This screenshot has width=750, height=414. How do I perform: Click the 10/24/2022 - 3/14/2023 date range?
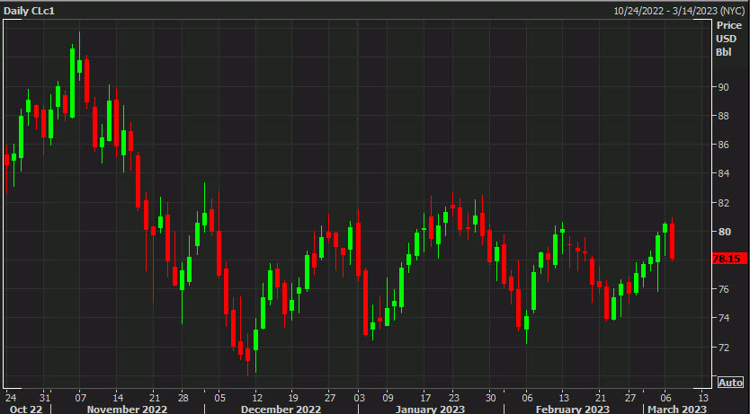tap(680, 11)
